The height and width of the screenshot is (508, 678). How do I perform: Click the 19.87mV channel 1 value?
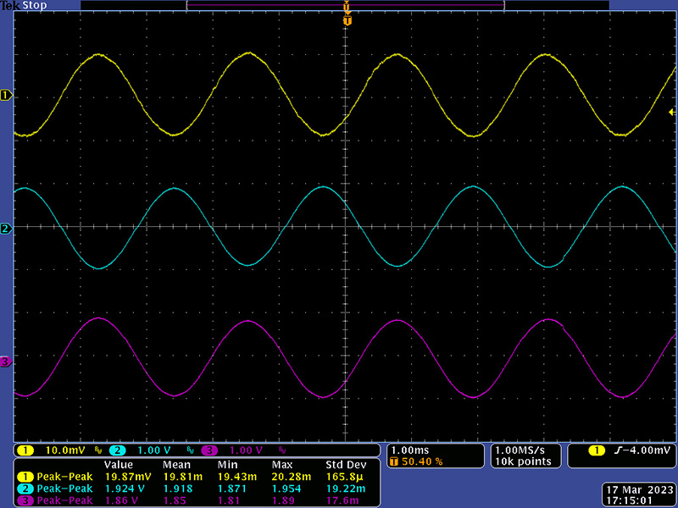128,477
